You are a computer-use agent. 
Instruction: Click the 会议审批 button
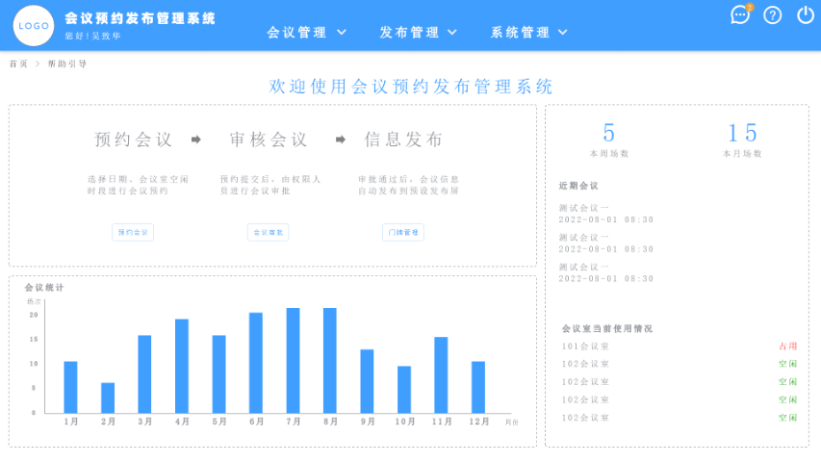pyautogui.click(x=269, y=232)
